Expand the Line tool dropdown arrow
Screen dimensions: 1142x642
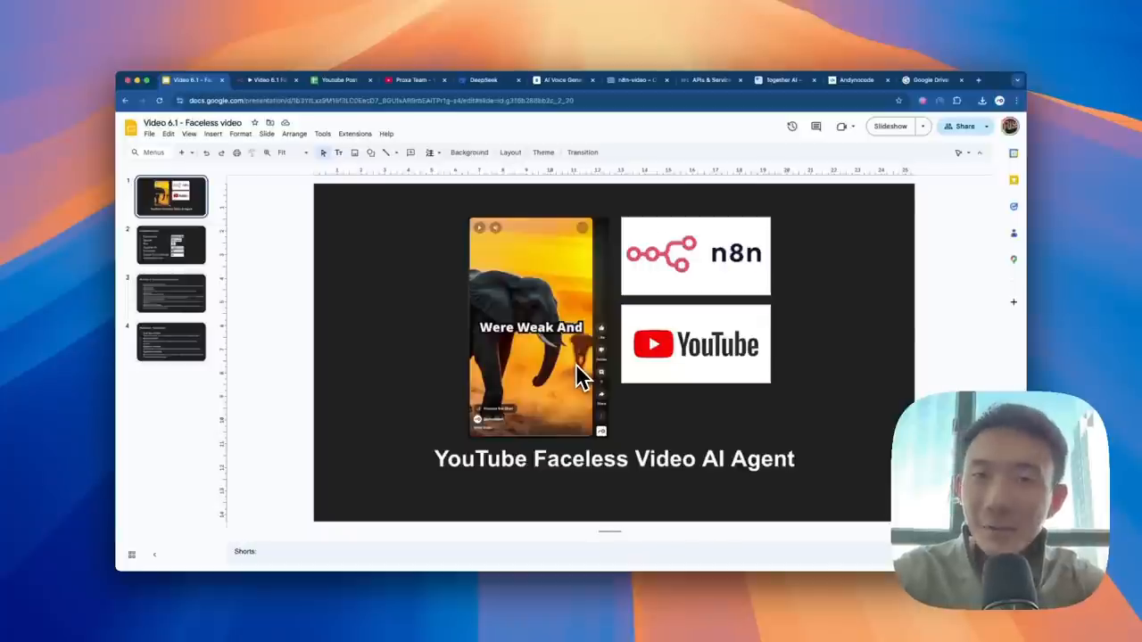(396, 152)
